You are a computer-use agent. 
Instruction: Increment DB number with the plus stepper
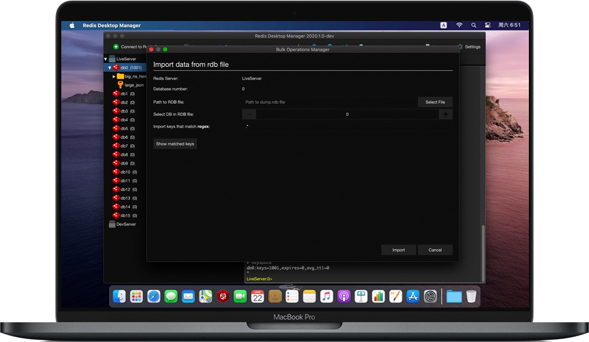(x=445, y=114)
